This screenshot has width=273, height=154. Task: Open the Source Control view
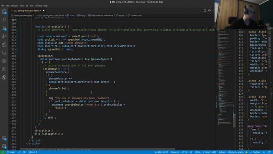4,28
